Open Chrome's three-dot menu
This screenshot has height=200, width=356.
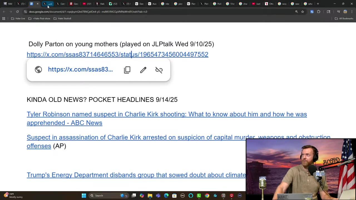(x=352, y=12)
